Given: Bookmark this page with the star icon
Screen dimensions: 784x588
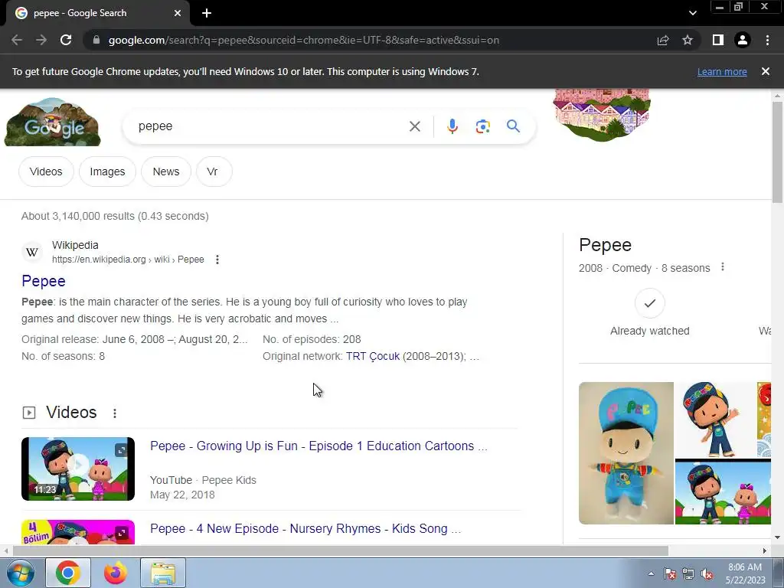Looking at the screenshot, I should [x=688, y=40].
